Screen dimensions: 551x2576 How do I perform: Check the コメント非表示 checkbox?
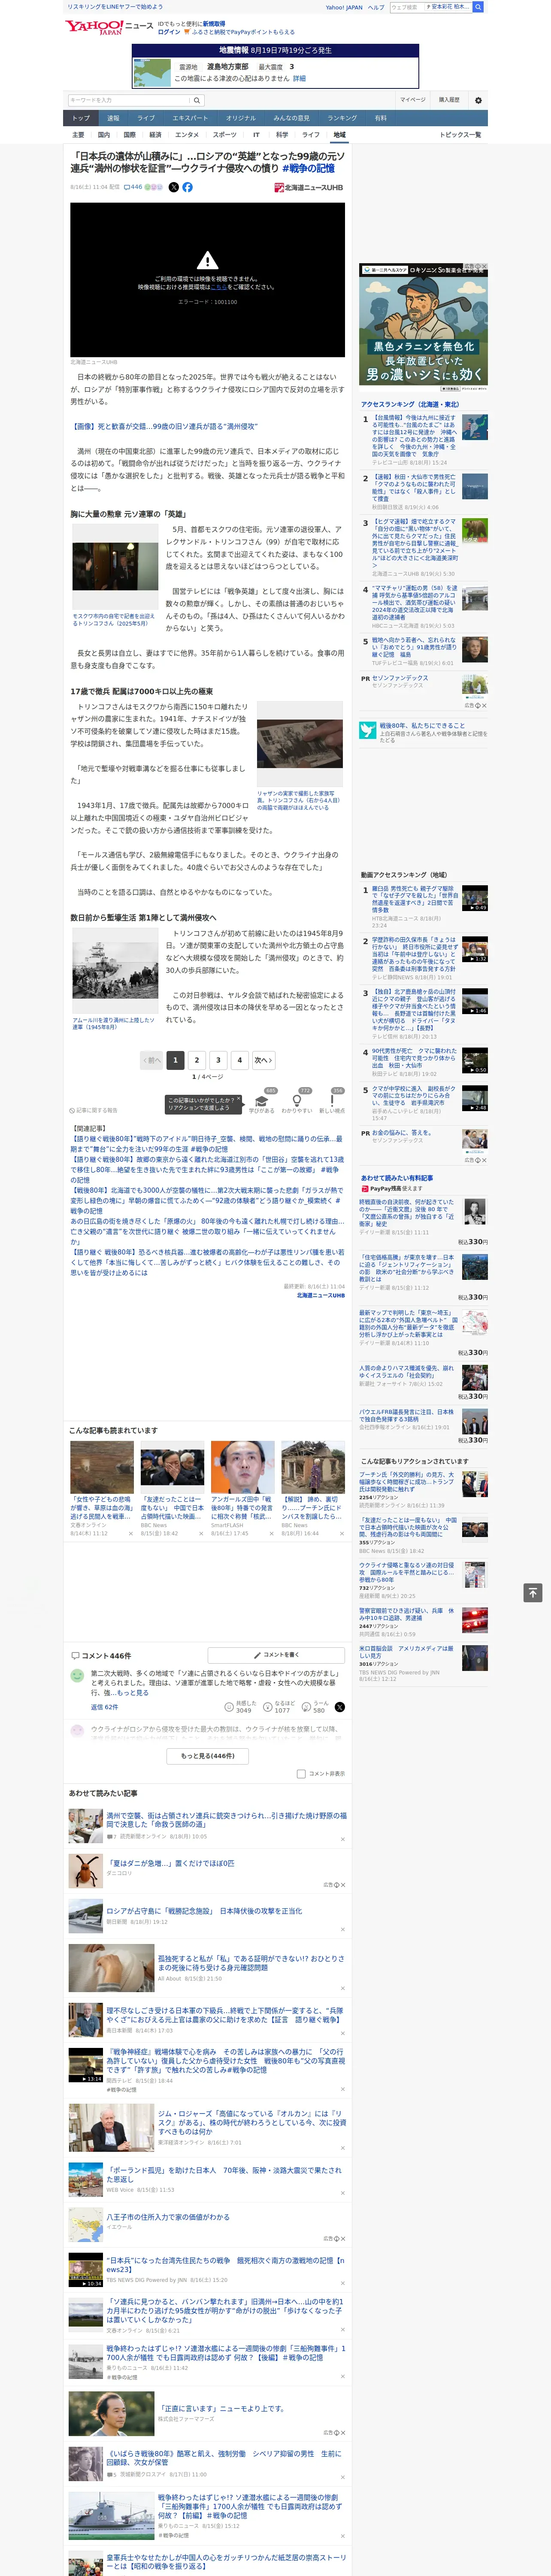click(301, 1774)
